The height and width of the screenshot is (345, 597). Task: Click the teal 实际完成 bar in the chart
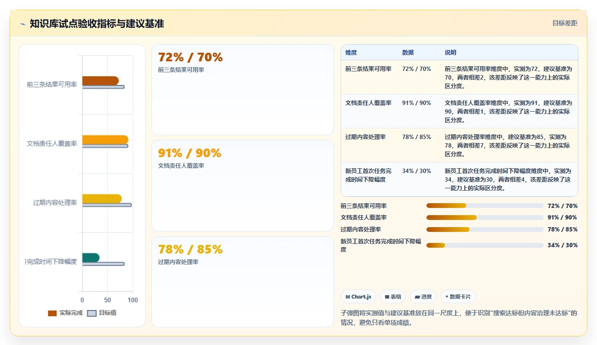click(91, 258)
